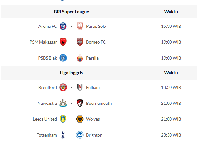Click the Wolves club logo

(80, 119)
